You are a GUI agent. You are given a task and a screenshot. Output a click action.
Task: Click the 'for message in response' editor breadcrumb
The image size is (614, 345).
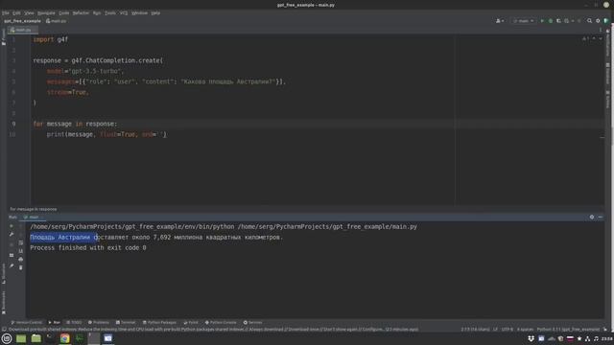34,209
